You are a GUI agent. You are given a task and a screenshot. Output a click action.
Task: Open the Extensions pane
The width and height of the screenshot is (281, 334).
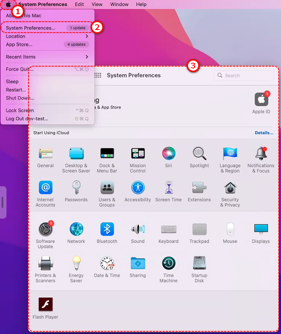pos(199,191)
